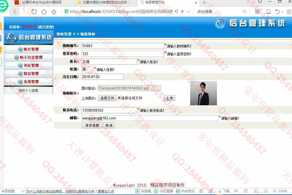Click the 退出管理 logout link
This screenshot has height=195, width=292.
pyautogui.click(x=46, y=27)
